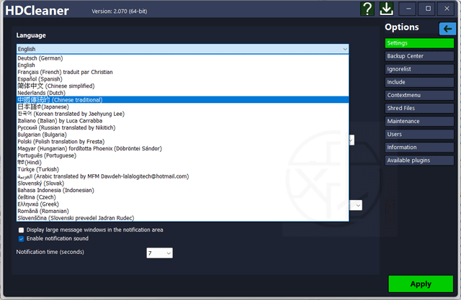This screenshot has width=461, height=300.
Task: Select Português (Portuguese) language
Action: pos(182,155)
